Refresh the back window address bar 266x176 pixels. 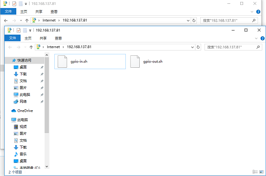194,21
